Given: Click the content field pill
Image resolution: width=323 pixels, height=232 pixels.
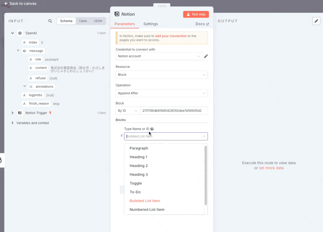Looking at the screenshot, I should point(38,68).
